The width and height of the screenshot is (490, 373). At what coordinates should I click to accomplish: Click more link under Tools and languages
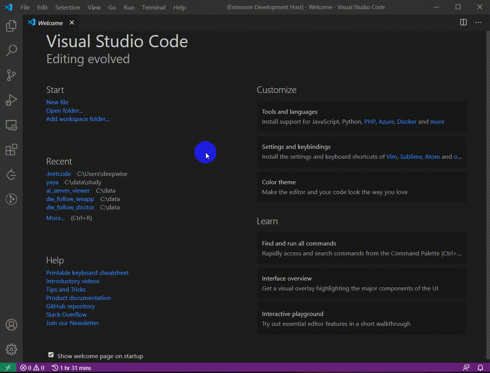(x=437, y=122)
